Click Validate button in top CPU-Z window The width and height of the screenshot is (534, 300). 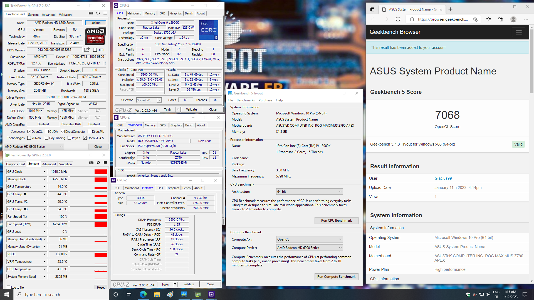tap(191, 109)
